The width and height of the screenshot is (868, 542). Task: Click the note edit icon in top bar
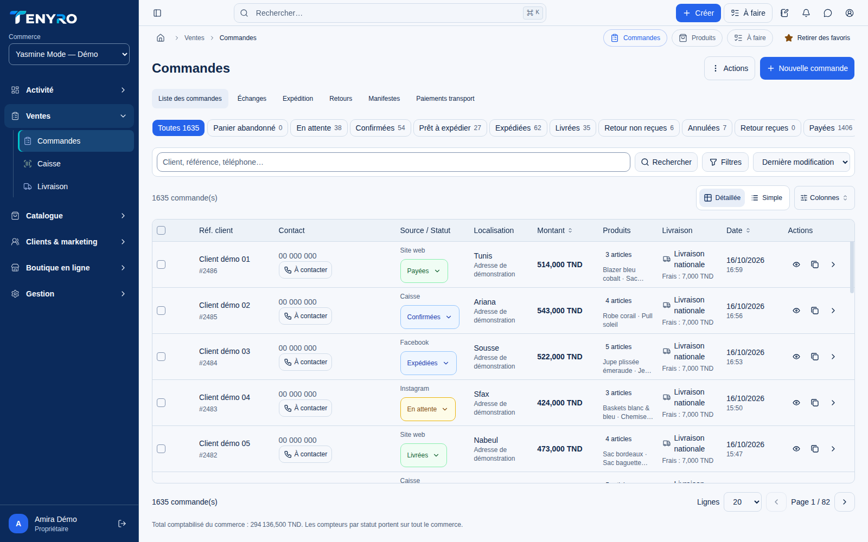point(784,13)
